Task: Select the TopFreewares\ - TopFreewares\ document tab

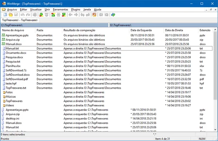Action: click(20, 20)
